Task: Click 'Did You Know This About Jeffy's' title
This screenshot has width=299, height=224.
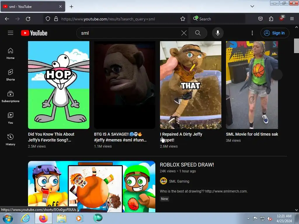Action: (x=51, y=137)
